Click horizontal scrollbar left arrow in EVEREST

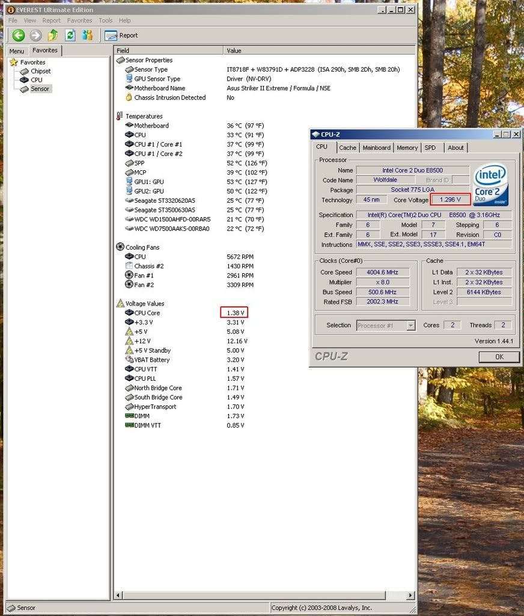coord(118,595)
